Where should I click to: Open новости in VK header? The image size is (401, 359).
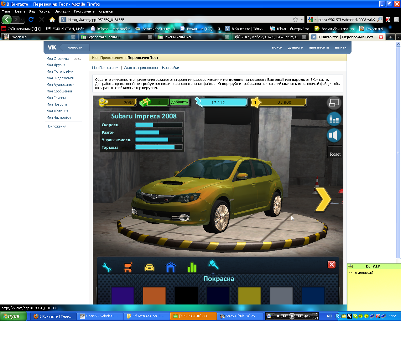tap(75, 47)
